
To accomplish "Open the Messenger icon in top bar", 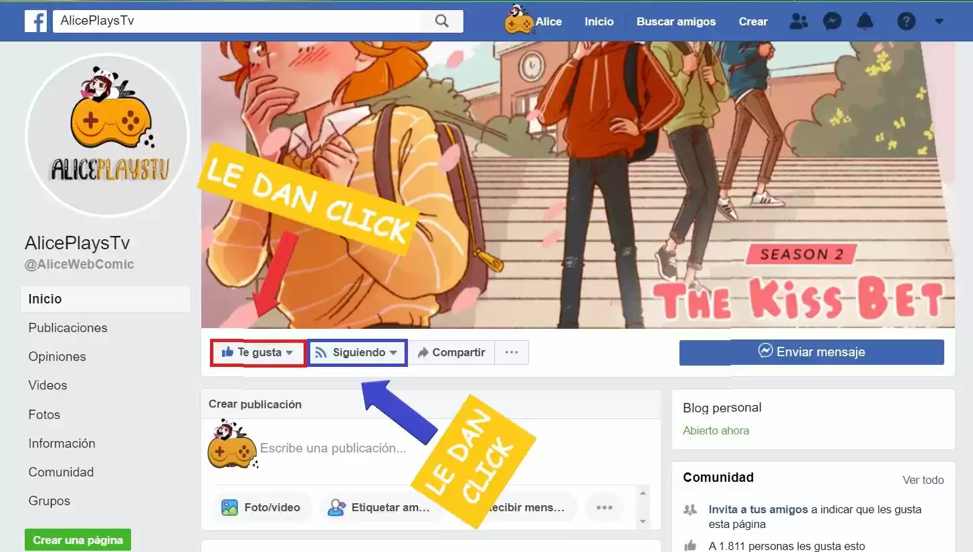I will tap(832, 21).
